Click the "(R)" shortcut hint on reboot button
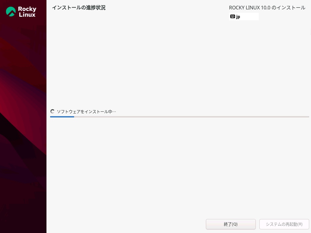This screenshot has height=233, width=311. (x=299, y=224)
